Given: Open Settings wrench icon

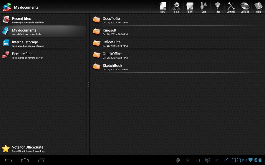Looking at the screenshot, I should coord(231,7).
